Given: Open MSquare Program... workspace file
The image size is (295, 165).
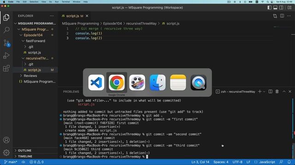Looking at the screenshot, I should tap(35, 82).
